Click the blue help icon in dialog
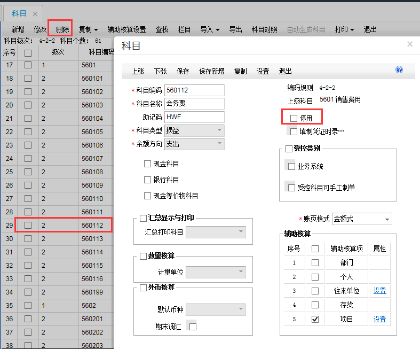 399,70
